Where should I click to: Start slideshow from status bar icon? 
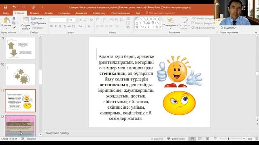pyautogui.click(x=215, y=139)
